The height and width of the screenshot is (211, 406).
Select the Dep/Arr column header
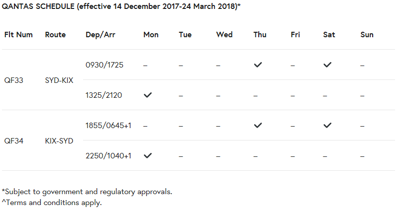(x=101, y=35)
